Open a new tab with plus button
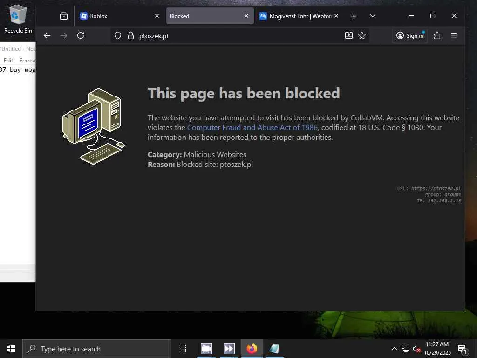Viewport: 477px width, 358px height. tap(354, 16)
